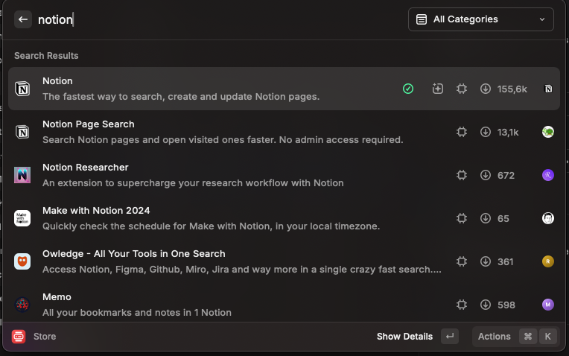Image resolution: width=569 pixels, height=356 pixels.
Task: Click the Notion author avatar icon
Action: [548, 89]
